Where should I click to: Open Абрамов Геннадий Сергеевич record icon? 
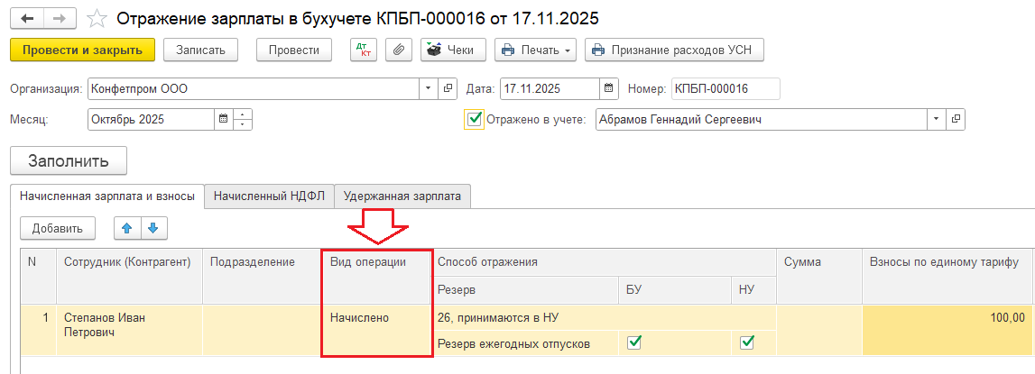click(x=955, y=119)
